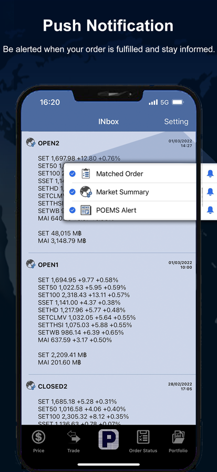Select line SET 1,697.98 +12.80 +0.76%
217x472 pixels.
79,159
